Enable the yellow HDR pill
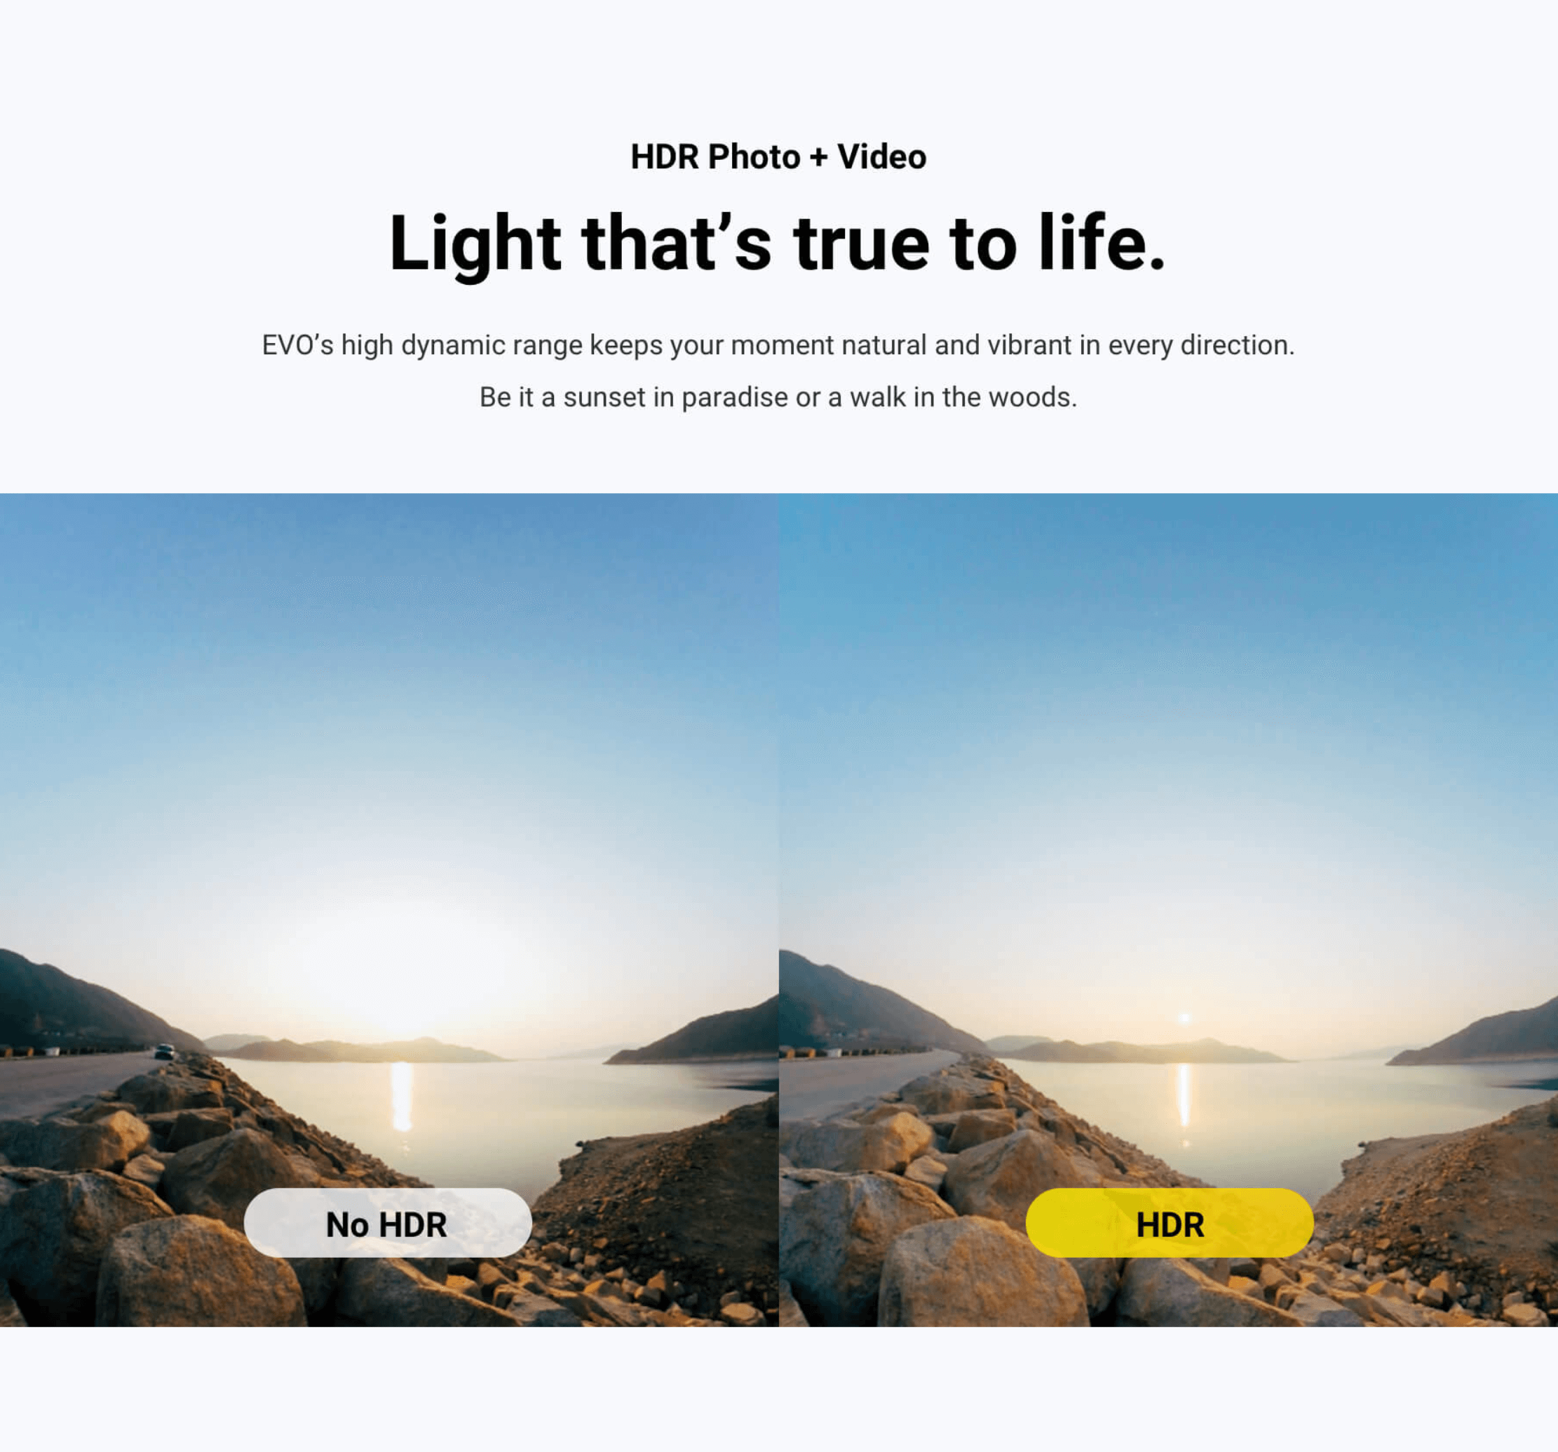The height and width of the screenshot is (1452, 1558). 1170,1223
